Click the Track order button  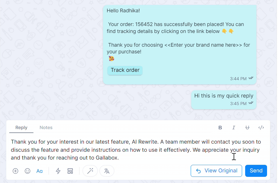(125, 70)
